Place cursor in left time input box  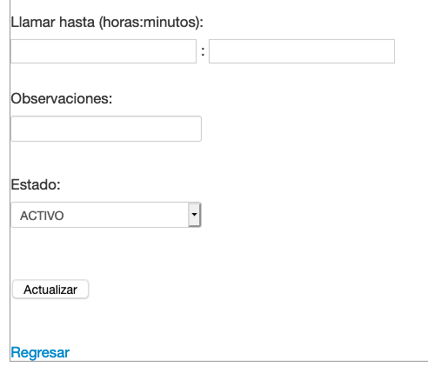pyautogui.click(x=104, y=51)
